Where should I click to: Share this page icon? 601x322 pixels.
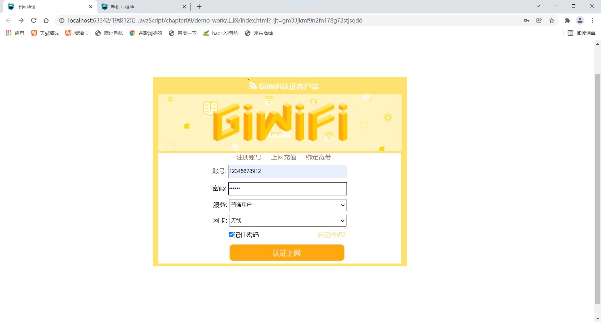click(x=539, y=20)
